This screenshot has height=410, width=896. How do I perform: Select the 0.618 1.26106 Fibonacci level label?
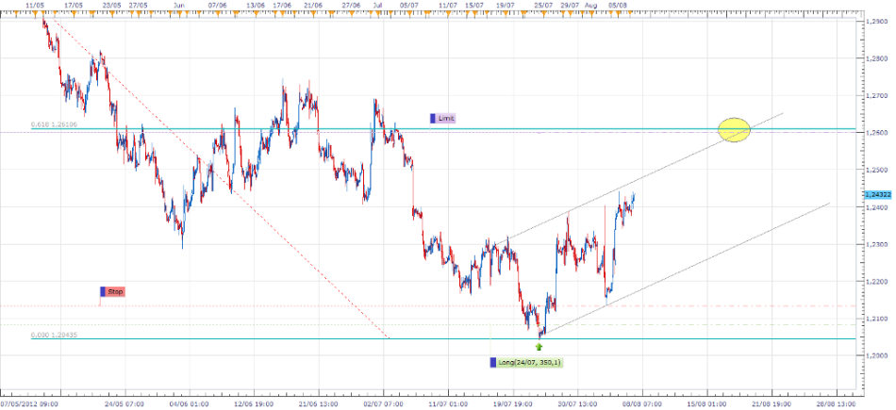click(x=52, y=123)
